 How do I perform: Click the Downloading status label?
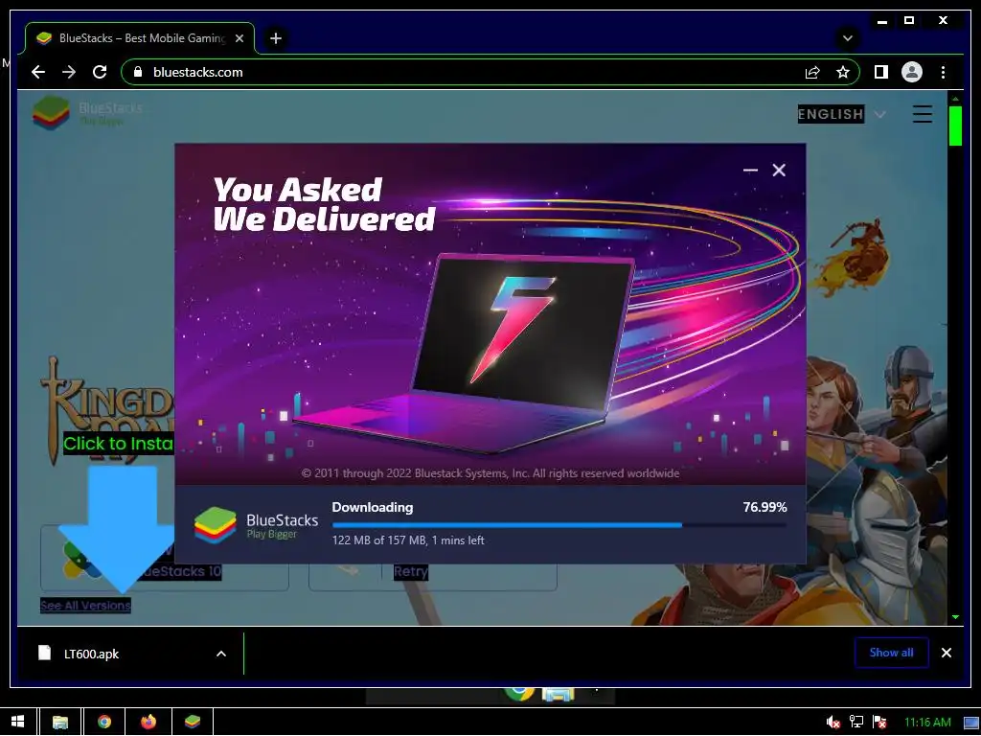pyautogui.click(x=373, y=508)
